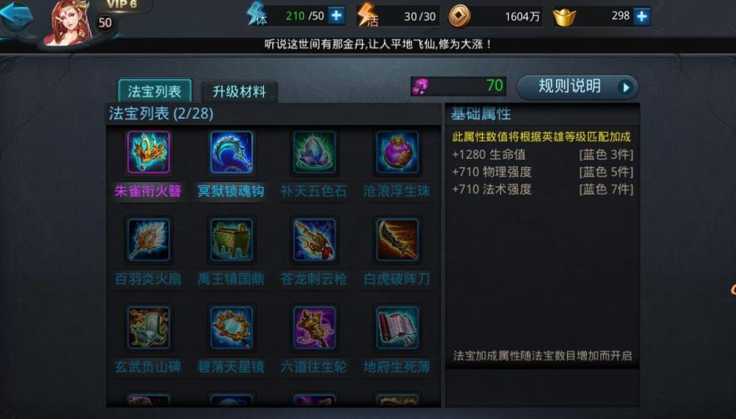Select the 苍龙刺云枪 spear icon
This screenshot has width=736, height=419.
click(x=314, y=240)
